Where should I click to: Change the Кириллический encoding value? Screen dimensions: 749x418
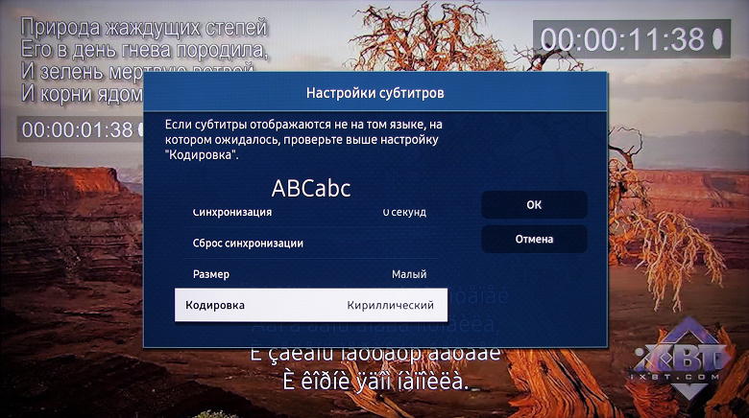[x=390, y=305]
